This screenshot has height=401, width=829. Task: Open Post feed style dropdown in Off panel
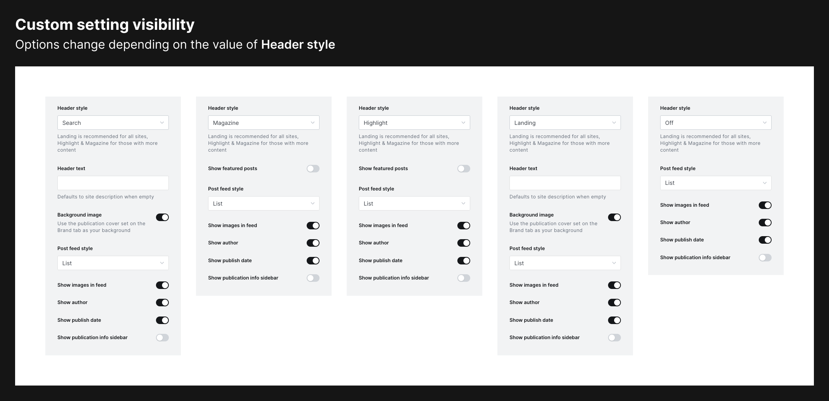pyautogui.click(x=715, y=183)
